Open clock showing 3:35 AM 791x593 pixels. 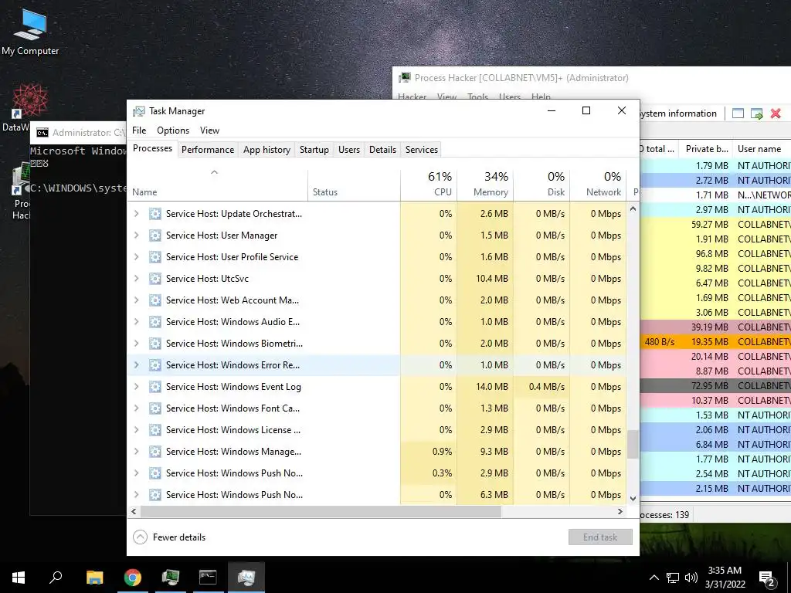[x=725, y=578]
